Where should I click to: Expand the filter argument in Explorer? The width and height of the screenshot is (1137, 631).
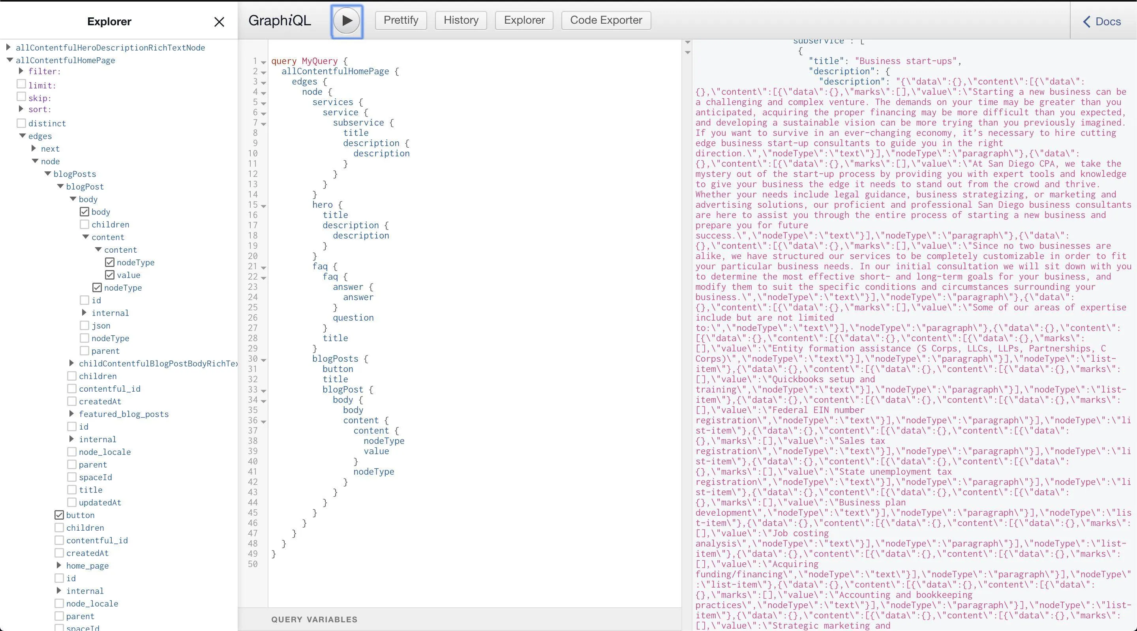[21, 71]
